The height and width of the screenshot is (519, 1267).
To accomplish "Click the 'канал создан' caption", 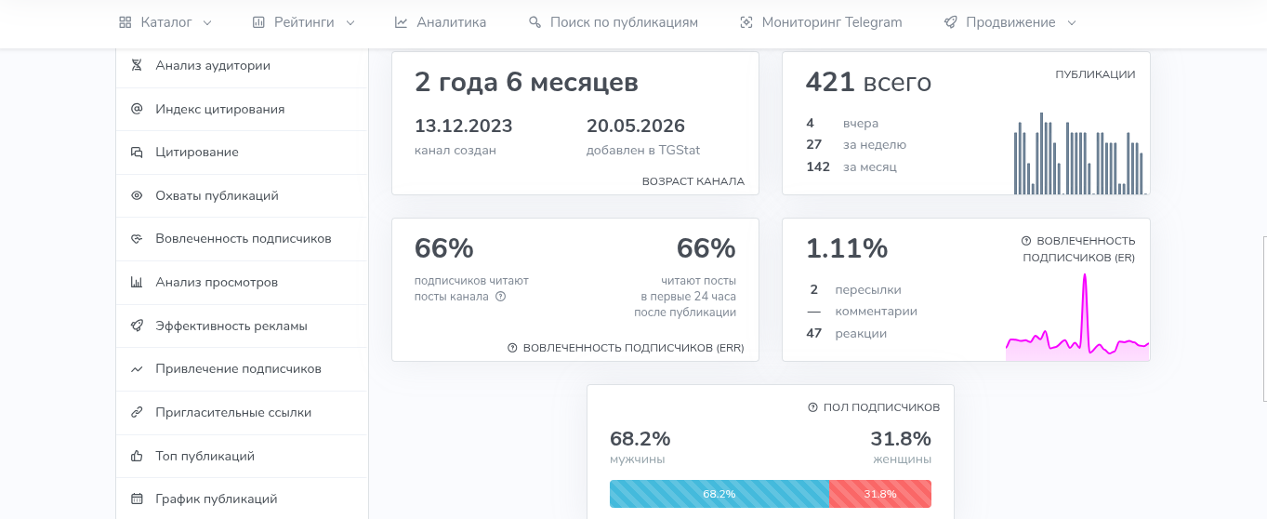I will click(455, 150).
